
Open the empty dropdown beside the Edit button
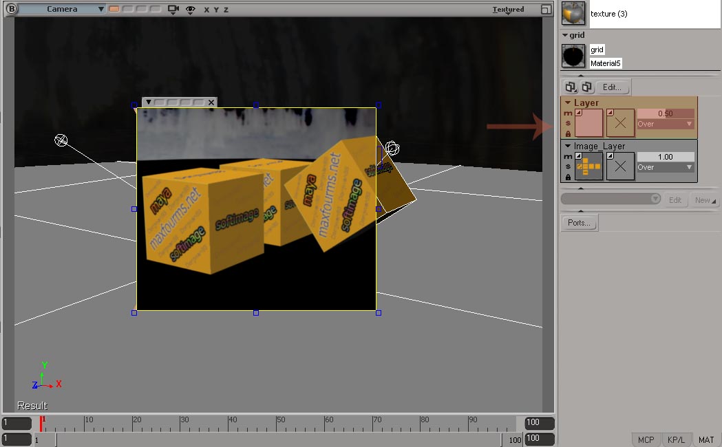tap(610, 199)
